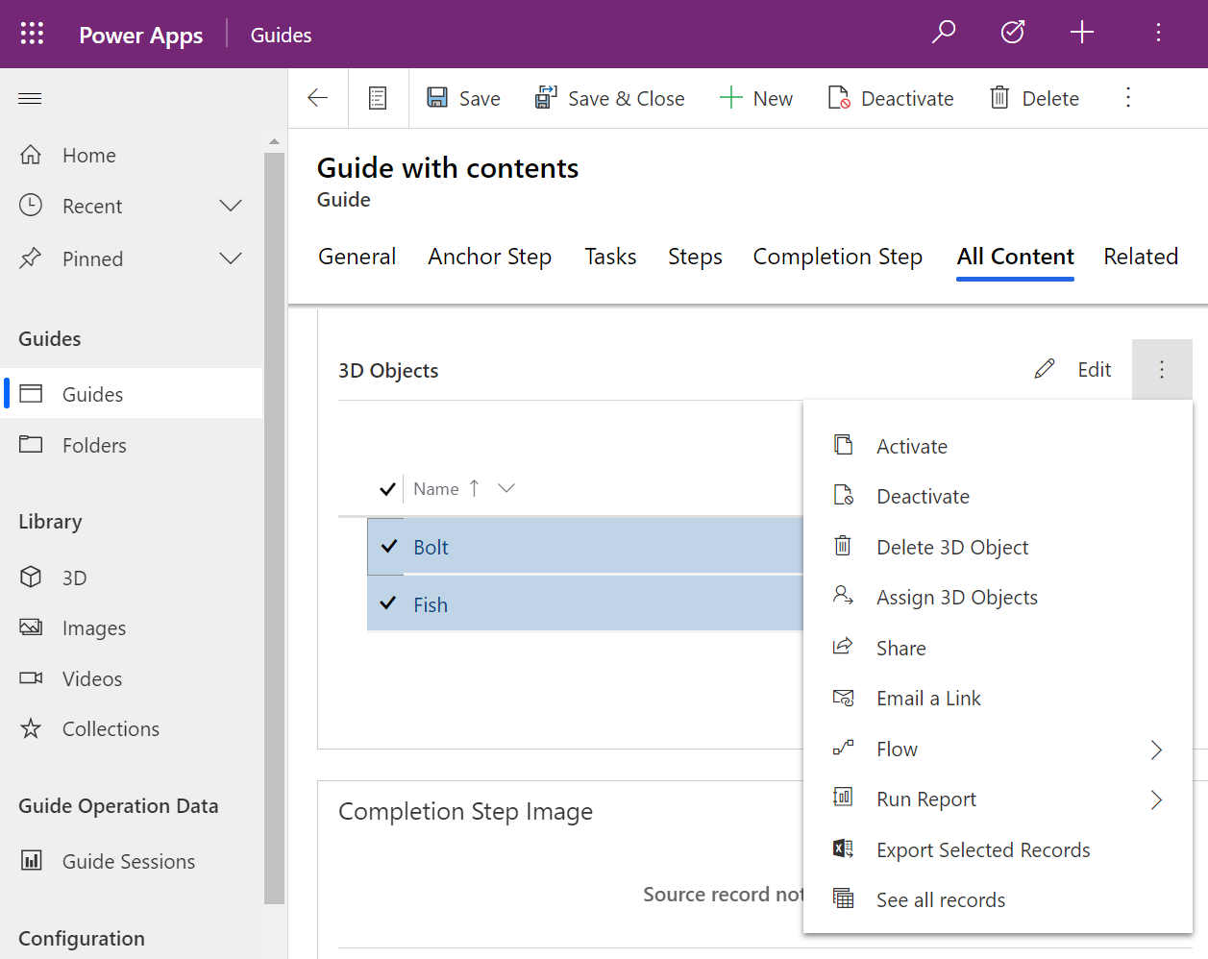1208x959 pixels.
Task: Click the Images picture icon
Action: pyautogui.click(x=31, y=627)
